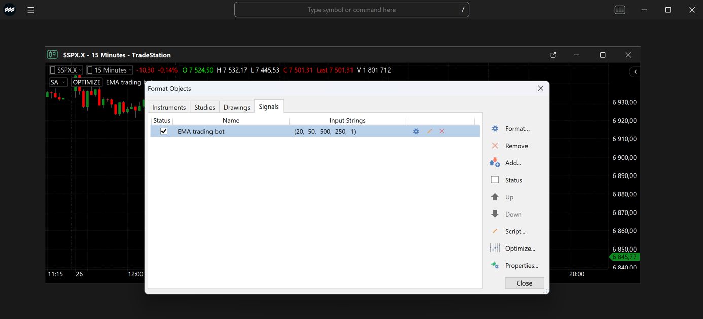This screenshot has width=703, height=319.
Task: Click the Optimize... sliders icon
Action: (x=495, y=248)
